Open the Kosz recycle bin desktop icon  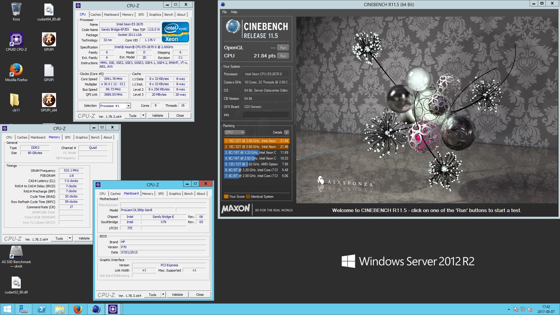[x=16, y=12]
